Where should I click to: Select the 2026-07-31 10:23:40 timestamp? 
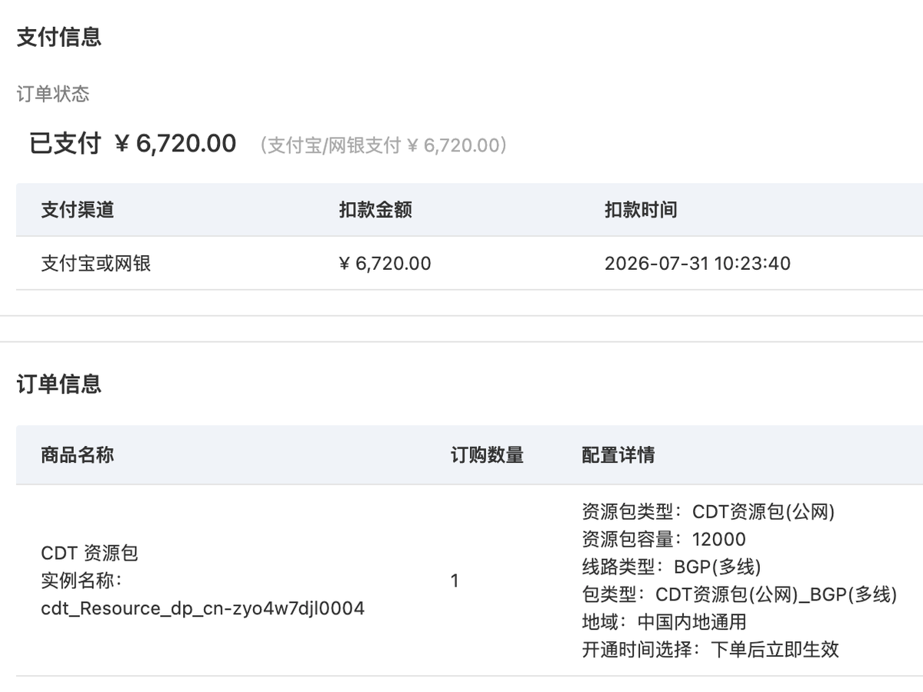pos(698,264)
